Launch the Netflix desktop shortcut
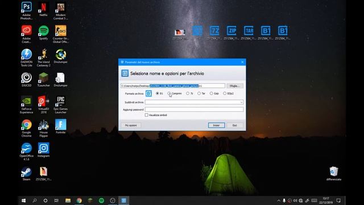 [x=43, y=9]
